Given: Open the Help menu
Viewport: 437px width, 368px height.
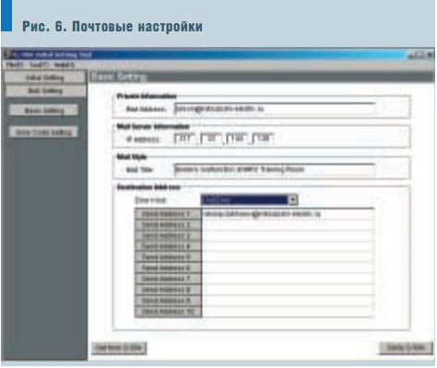Looking at the screenshot, I should pos(65,65).
